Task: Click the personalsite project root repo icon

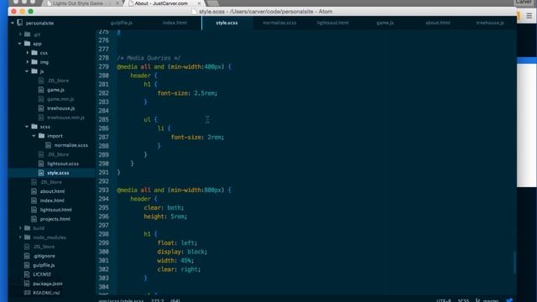Action: pos(20,23)
